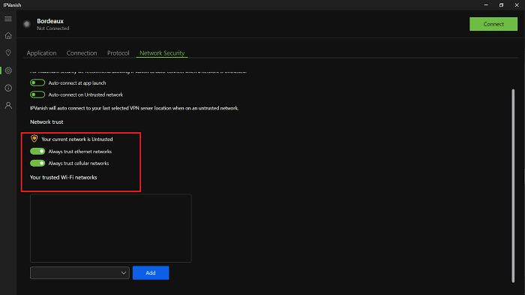This screenshot has height=295, width=525.
Task: Click 'Your current network is Untrusted' text
Action: coord(77,139)
